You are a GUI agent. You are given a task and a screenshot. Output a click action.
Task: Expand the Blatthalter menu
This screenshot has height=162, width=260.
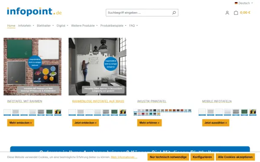click(45, 25)
